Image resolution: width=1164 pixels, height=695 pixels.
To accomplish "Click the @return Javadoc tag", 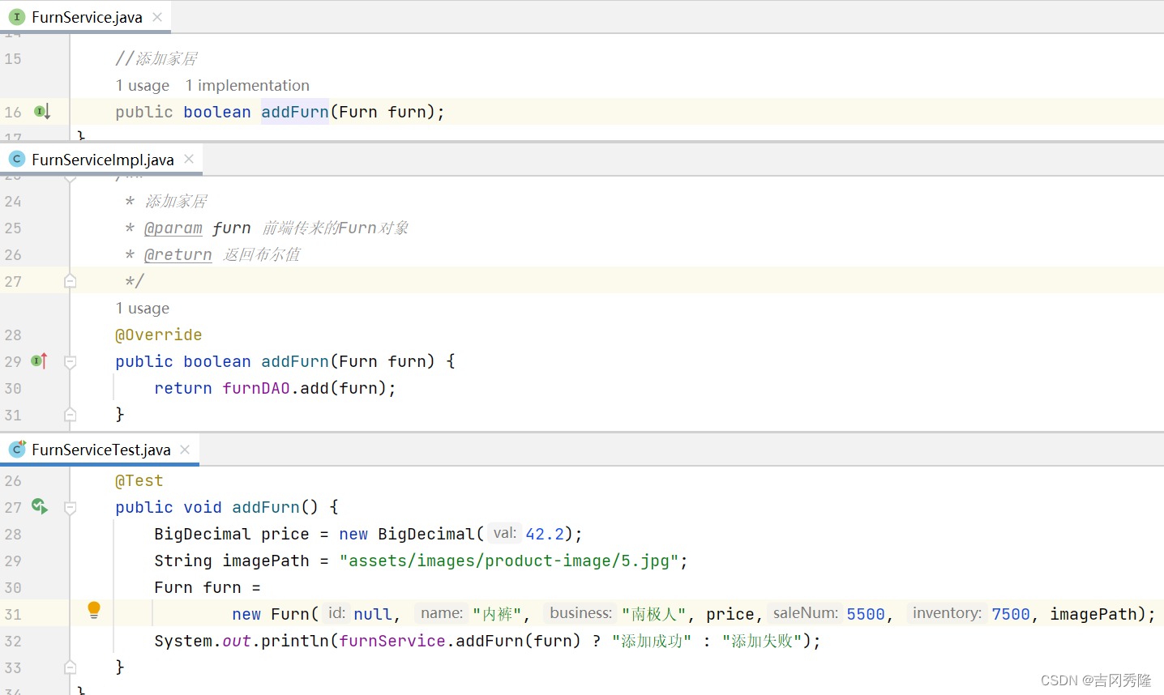I will click(178, 255).
